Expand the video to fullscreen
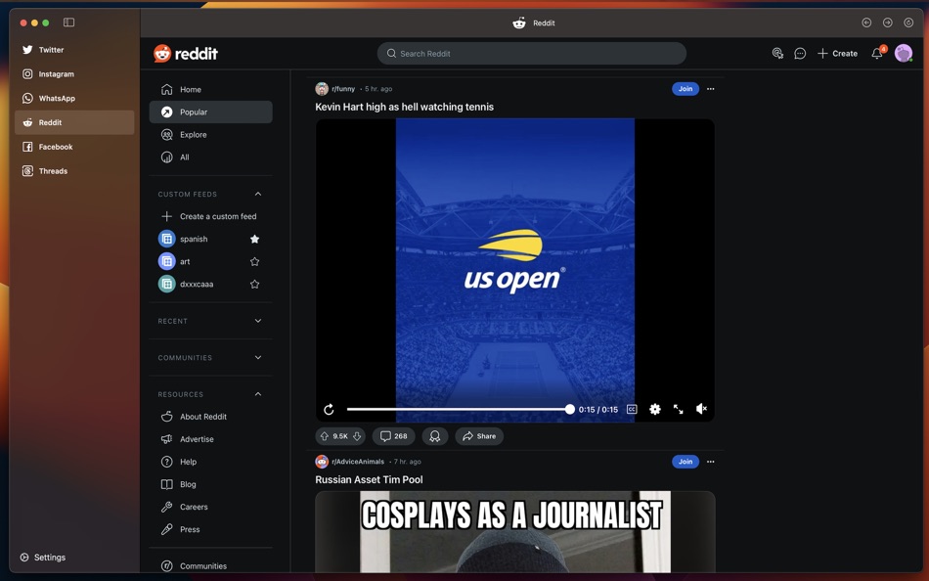The image size is (929, 581). (679, 409)
